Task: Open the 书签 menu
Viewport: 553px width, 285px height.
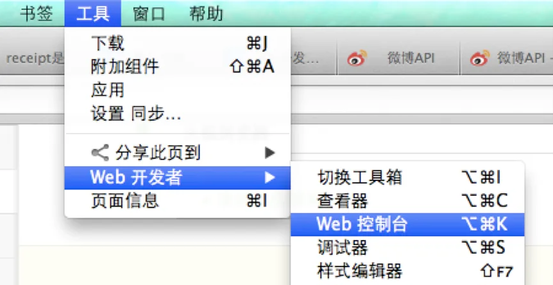Action: pos(37,13)
